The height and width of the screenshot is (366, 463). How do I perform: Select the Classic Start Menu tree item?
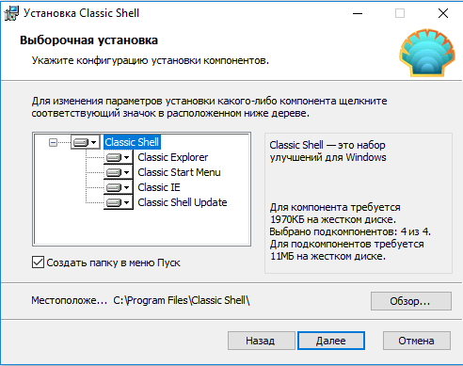[179, 172]
